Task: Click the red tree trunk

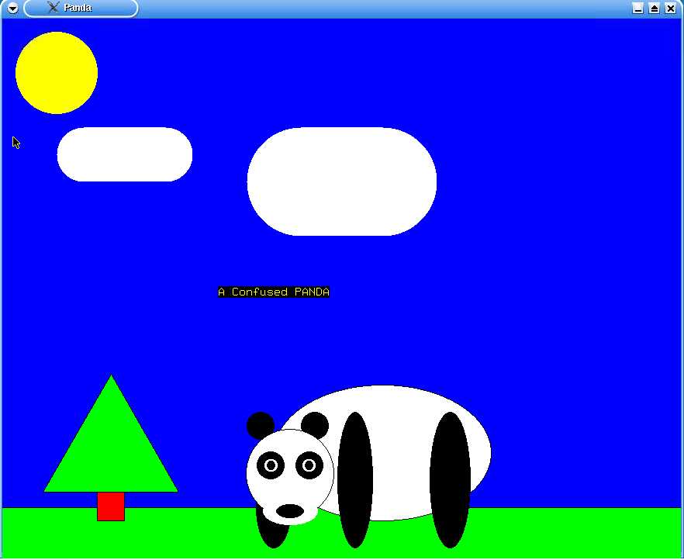Action: [x=111, y=506]
